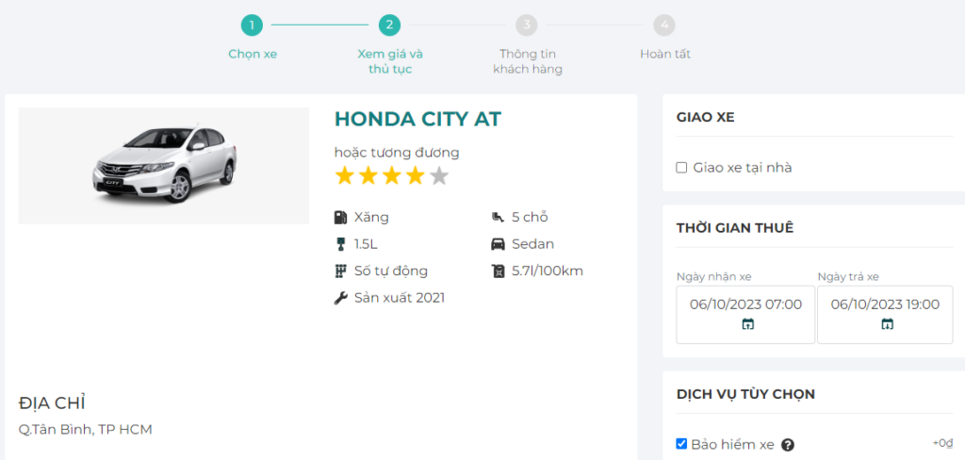Click the engine icon next to 1.5L
This screenshot has width=965, height=460.
coord(340,244)
